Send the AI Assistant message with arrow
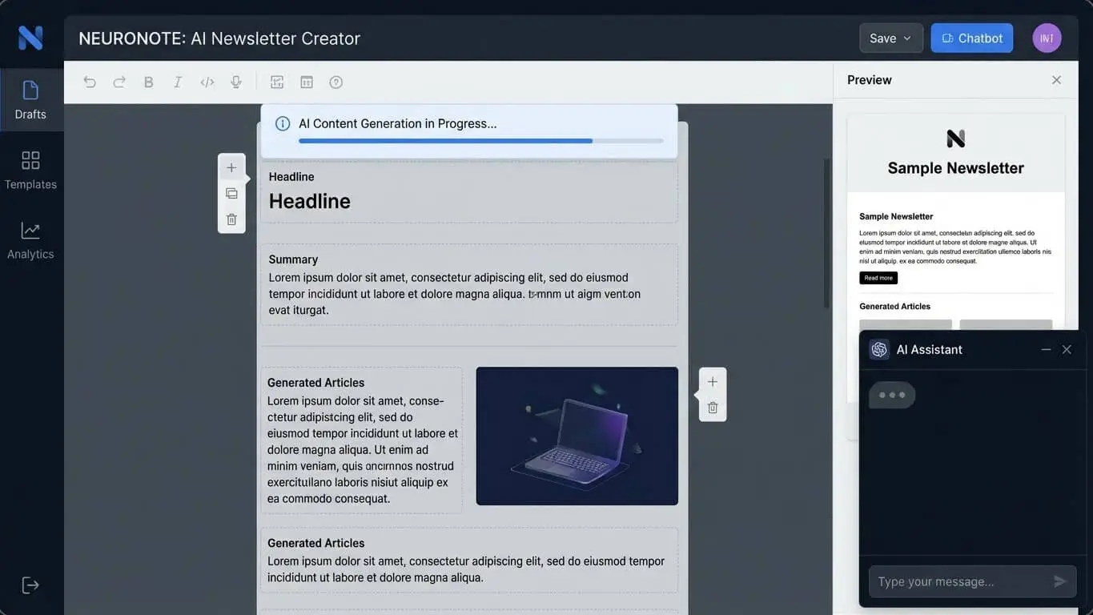This screenshot has width=1093, height=615. [1060, 581]
